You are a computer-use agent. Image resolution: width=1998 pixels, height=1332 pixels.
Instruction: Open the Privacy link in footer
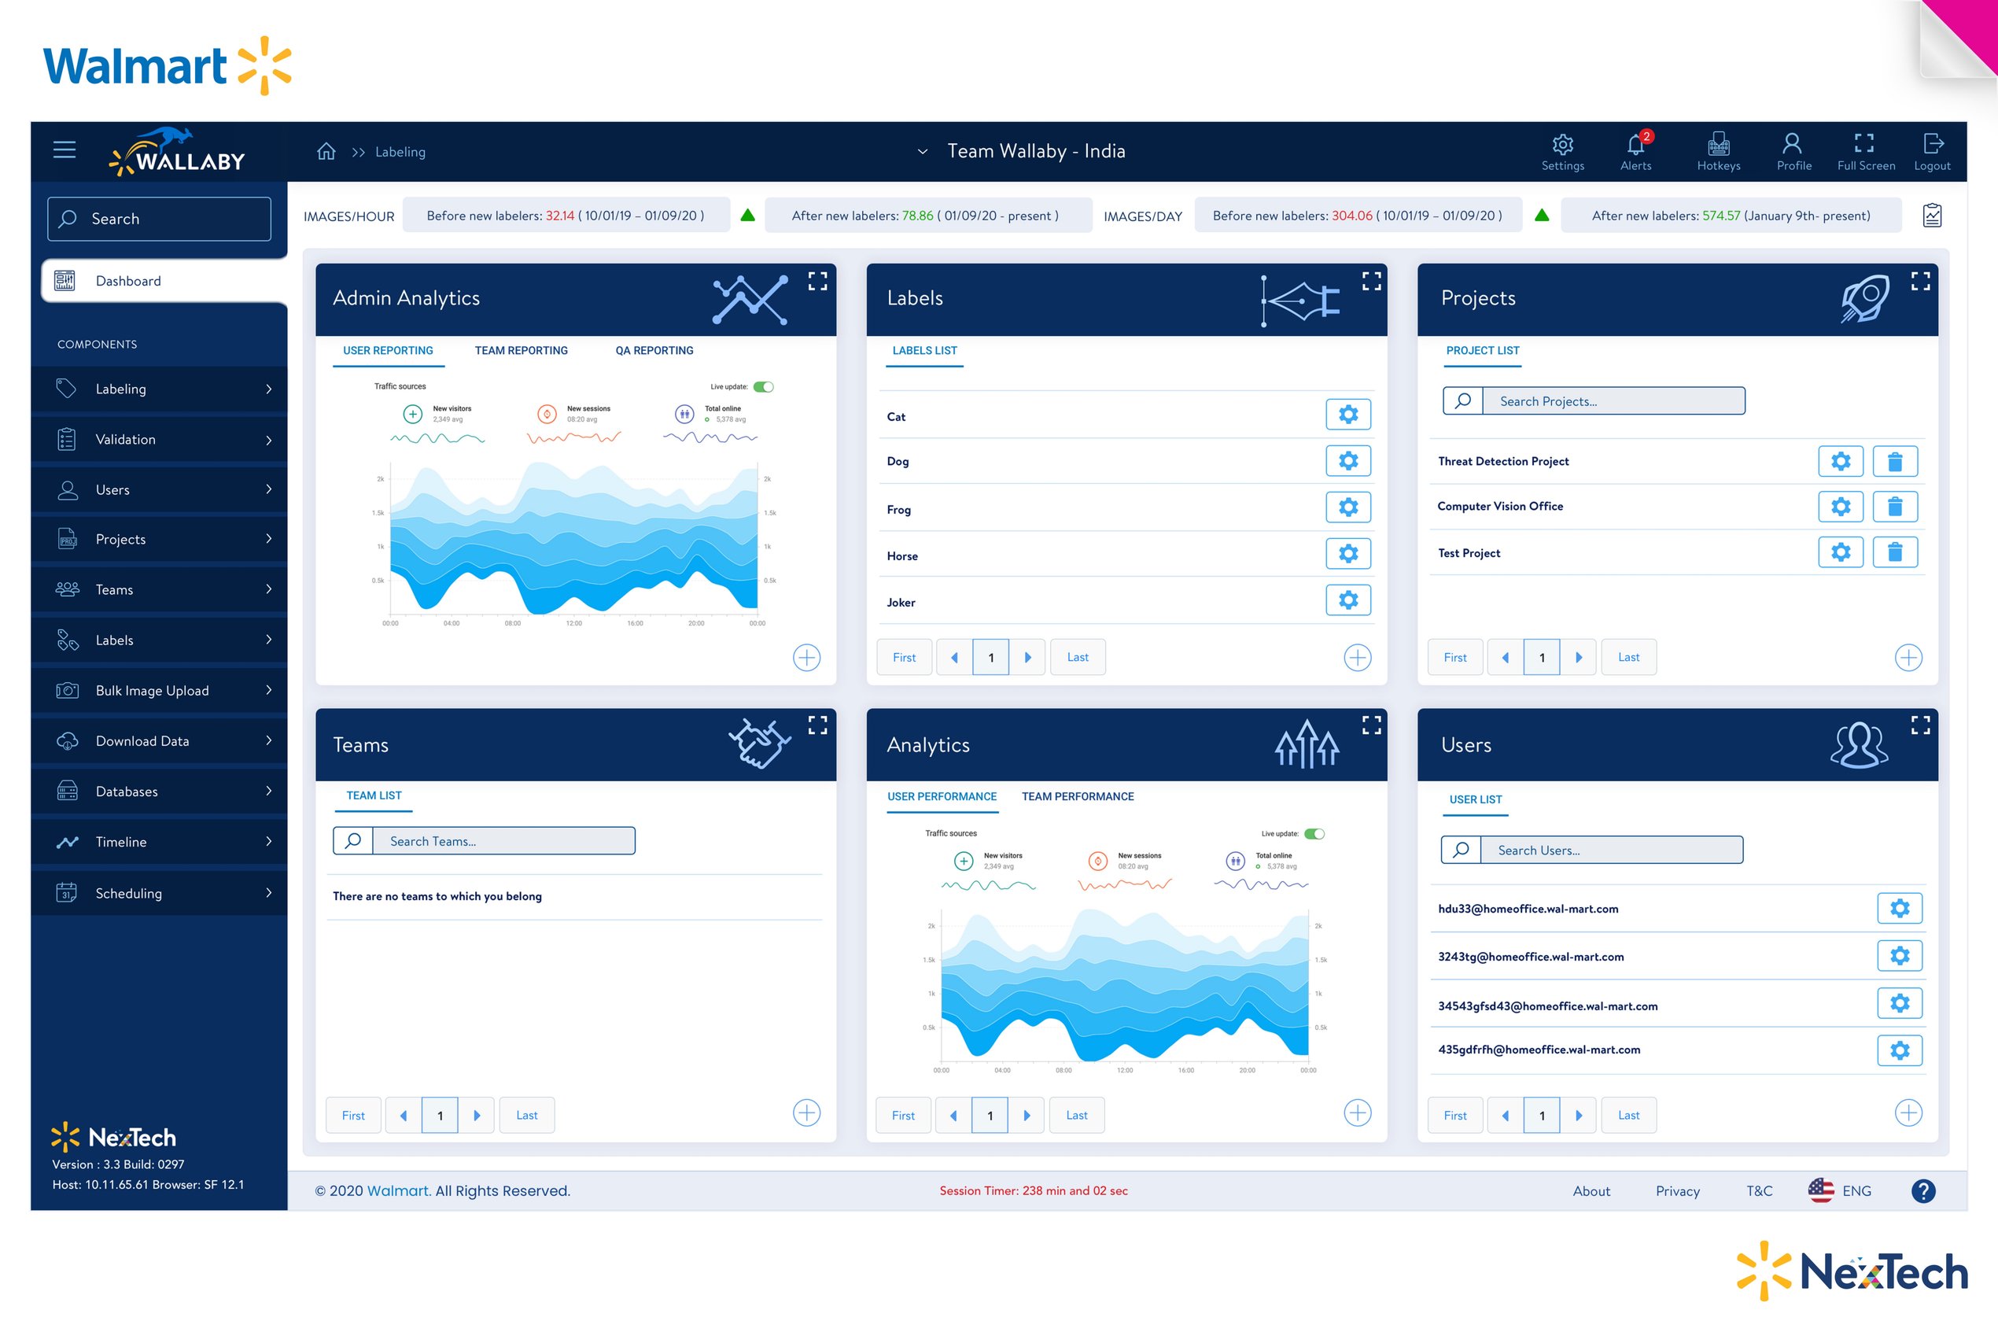coord(1677,1191)
